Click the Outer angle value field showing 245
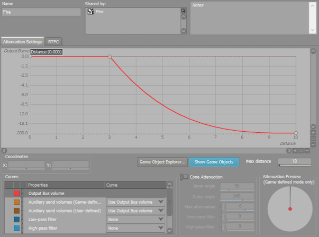The image size is (319, 237). (237, 196)
